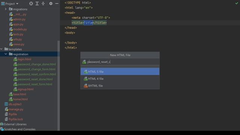
Task: Choose the XHTML file template
Action: point(120,86)
